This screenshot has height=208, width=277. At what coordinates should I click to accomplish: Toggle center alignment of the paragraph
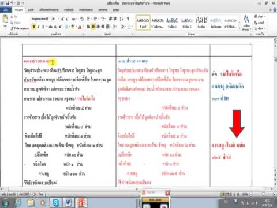click(x=93, y=27)
